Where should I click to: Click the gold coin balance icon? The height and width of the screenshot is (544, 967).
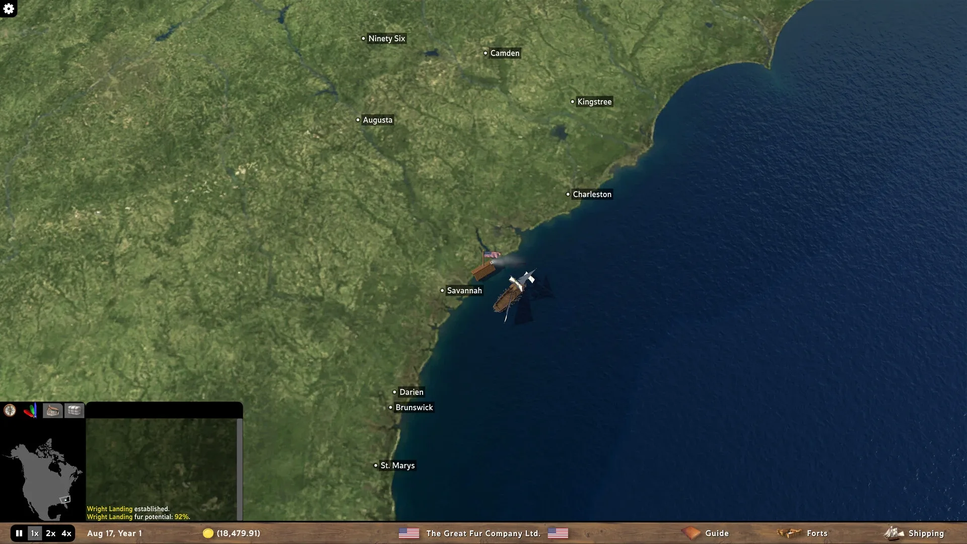coord(208,533)
